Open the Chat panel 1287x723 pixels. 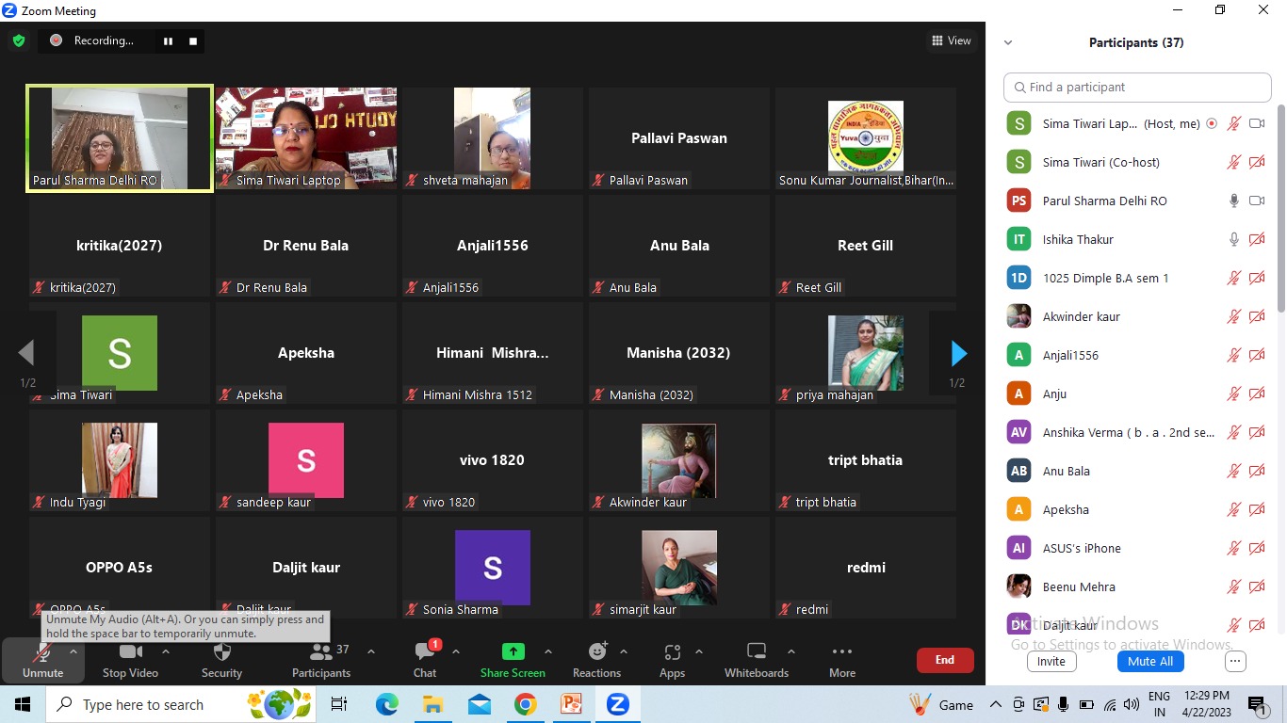click(425, 660)
